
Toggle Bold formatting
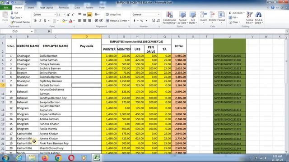35,21
